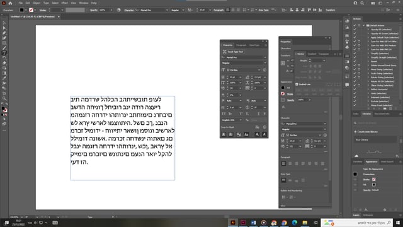Image resolution: width=403 pixels, height=227 pixels.
Task: Toggle checkmark for Opacity 60 (selection) action
Action: point(355,30)
